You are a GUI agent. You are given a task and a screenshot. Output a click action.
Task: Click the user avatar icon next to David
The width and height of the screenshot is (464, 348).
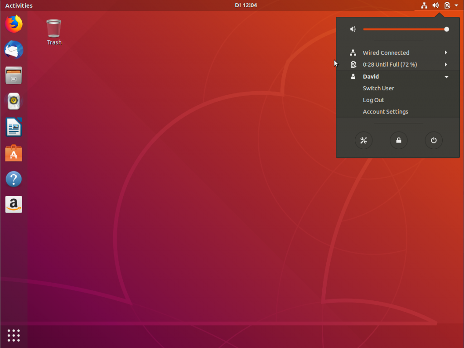click(353, 77)
